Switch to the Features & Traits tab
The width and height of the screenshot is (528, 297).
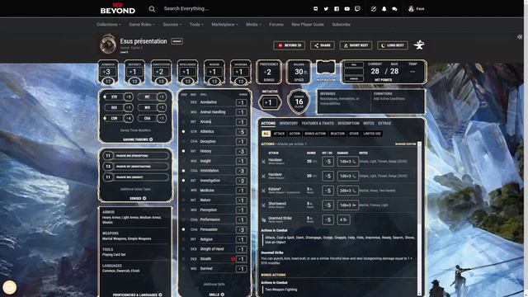coord(318,123)
